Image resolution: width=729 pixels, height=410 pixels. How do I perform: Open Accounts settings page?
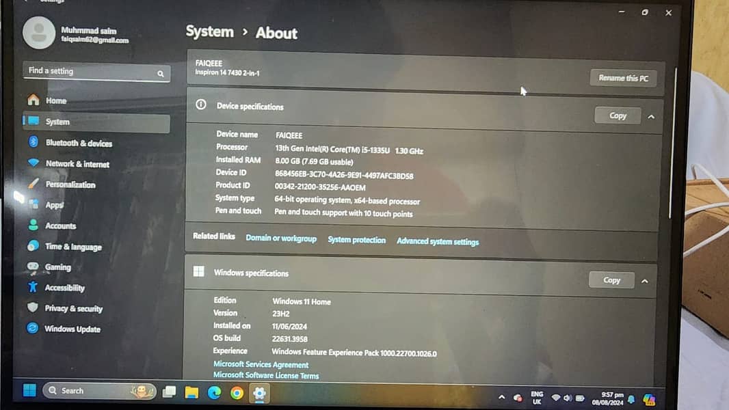[60, 225]
